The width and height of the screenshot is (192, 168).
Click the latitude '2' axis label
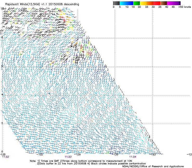[x=2, y=123]
